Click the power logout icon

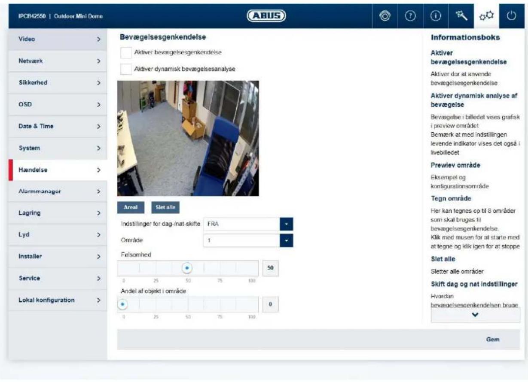(511, 17)
